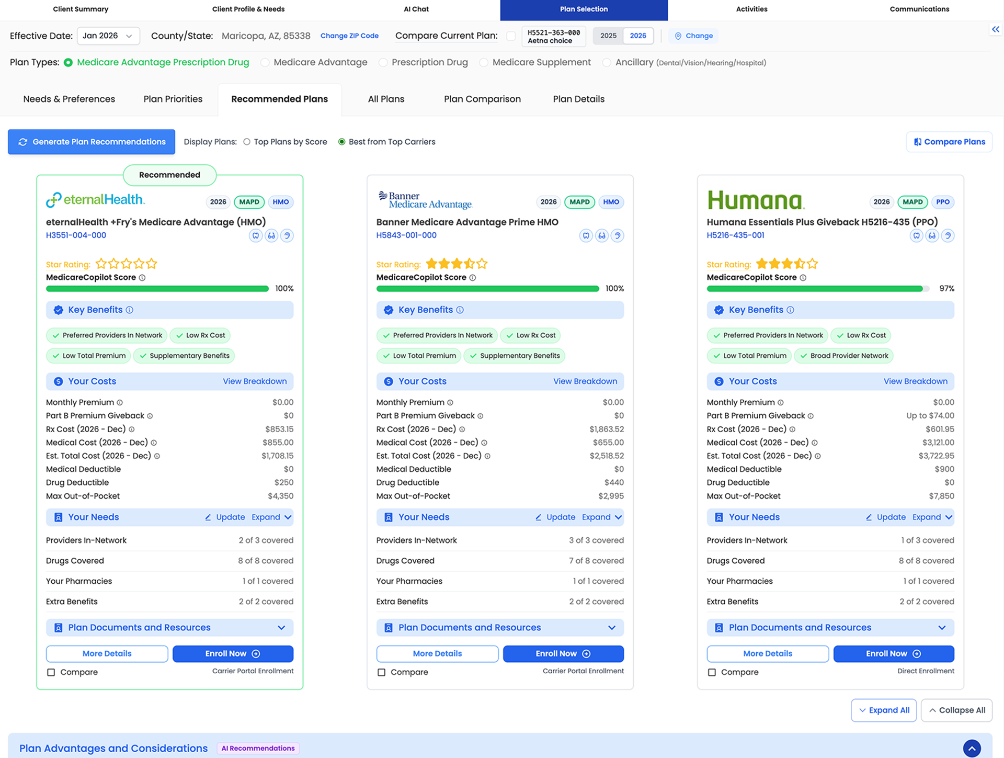Viewport: 1004px width, 758px height.
Task: Click info icon beside eternalHealth MedicareCopilot Score
Action: tap(142, 278)
